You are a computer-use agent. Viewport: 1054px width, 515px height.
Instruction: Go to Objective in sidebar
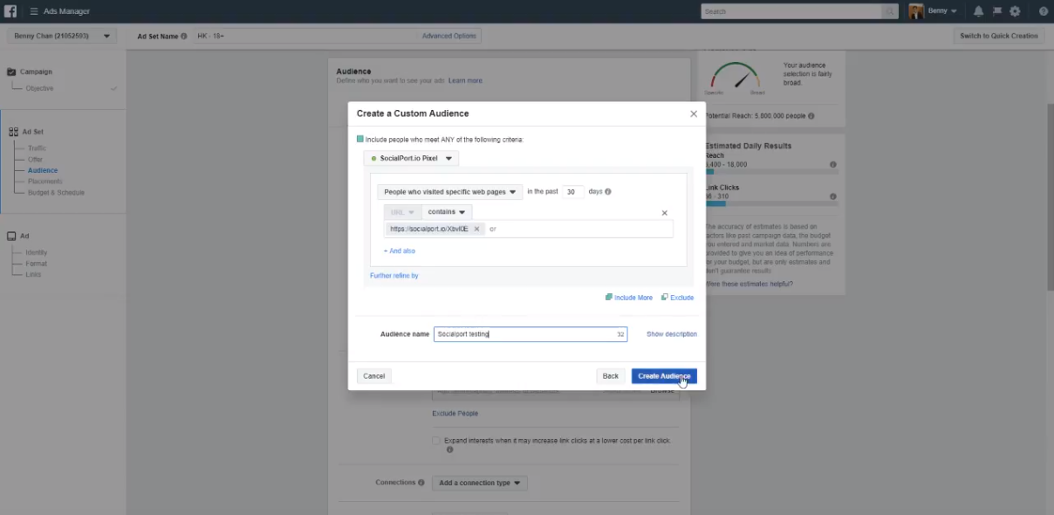point(39,88)
